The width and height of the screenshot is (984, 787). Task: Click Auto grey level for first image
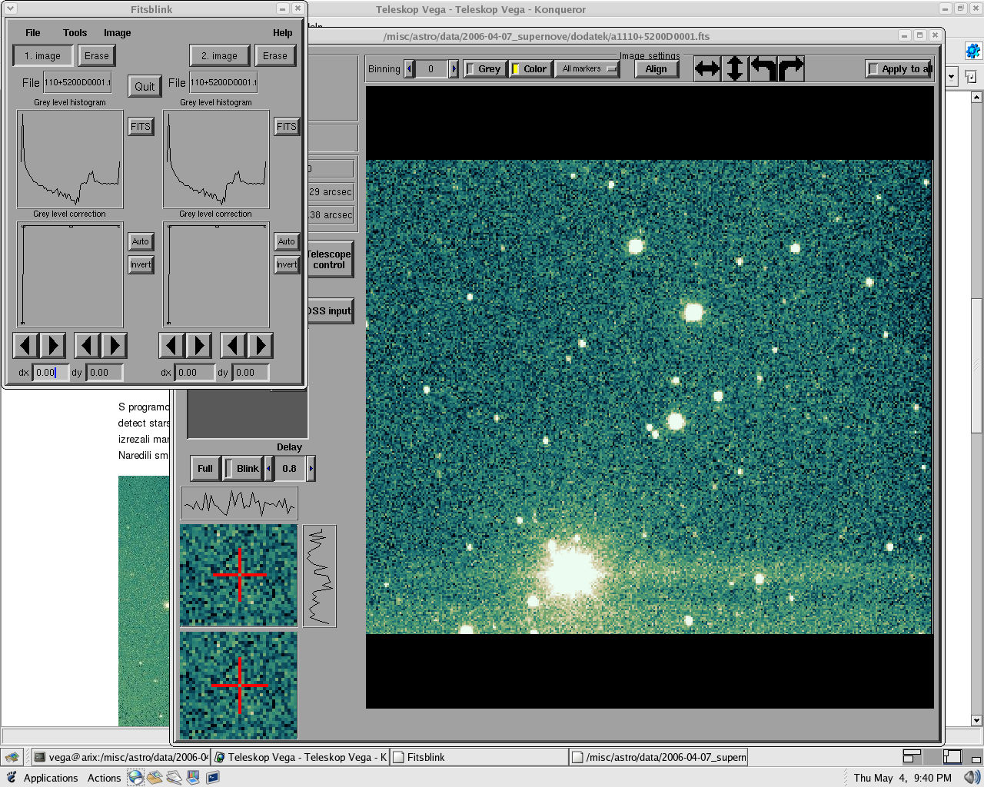[x=141, y=241]
